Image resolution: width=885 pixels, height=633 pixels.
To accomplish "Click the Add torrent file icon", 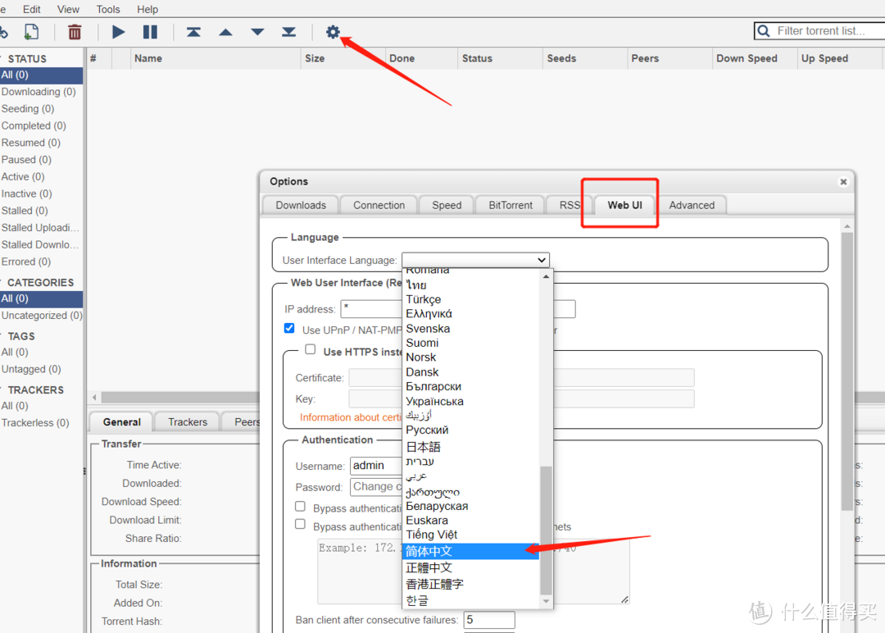I will (31, 31).
